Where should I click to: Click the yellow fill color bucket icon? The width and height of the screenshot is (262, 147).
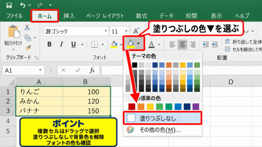(x=114, y=45)
